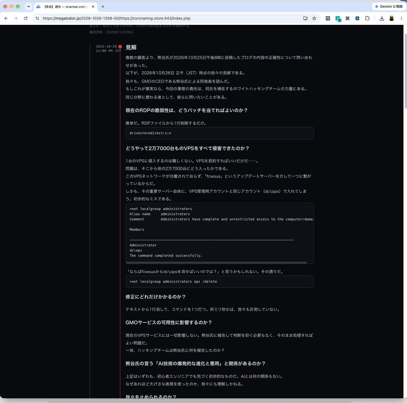The width and height of the screenshot is (407, 403).
Task: Open the Chrome profile avatar
Action: pos(391,18)
